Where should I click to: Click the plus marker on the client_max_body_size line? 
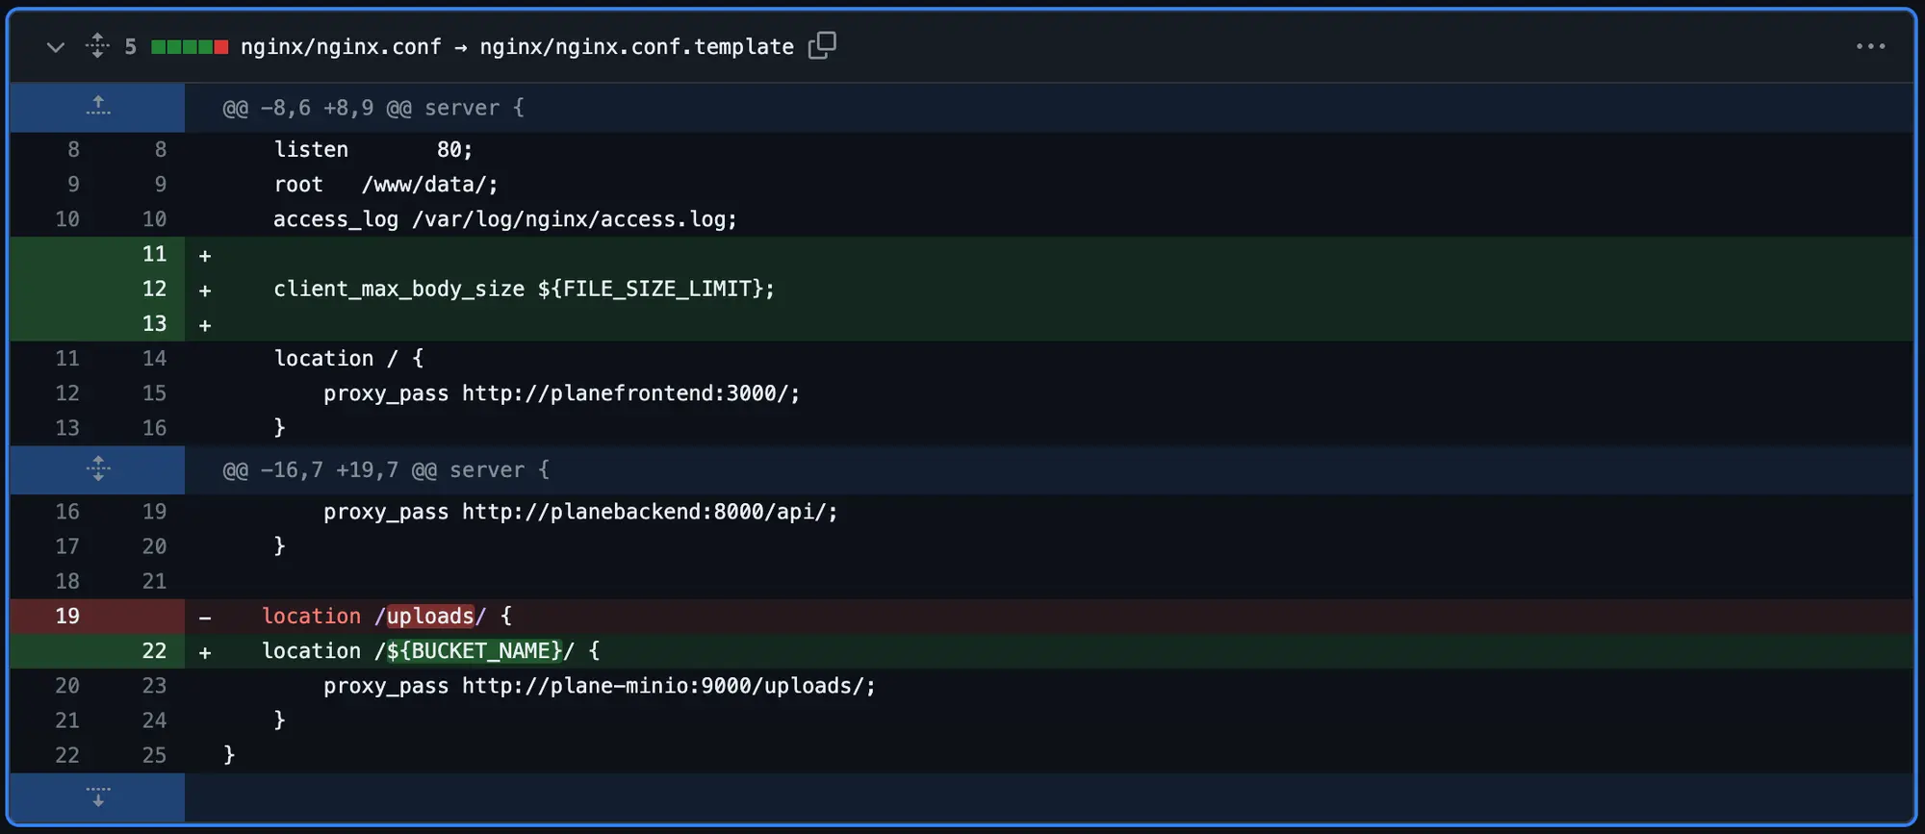[205, 291]
